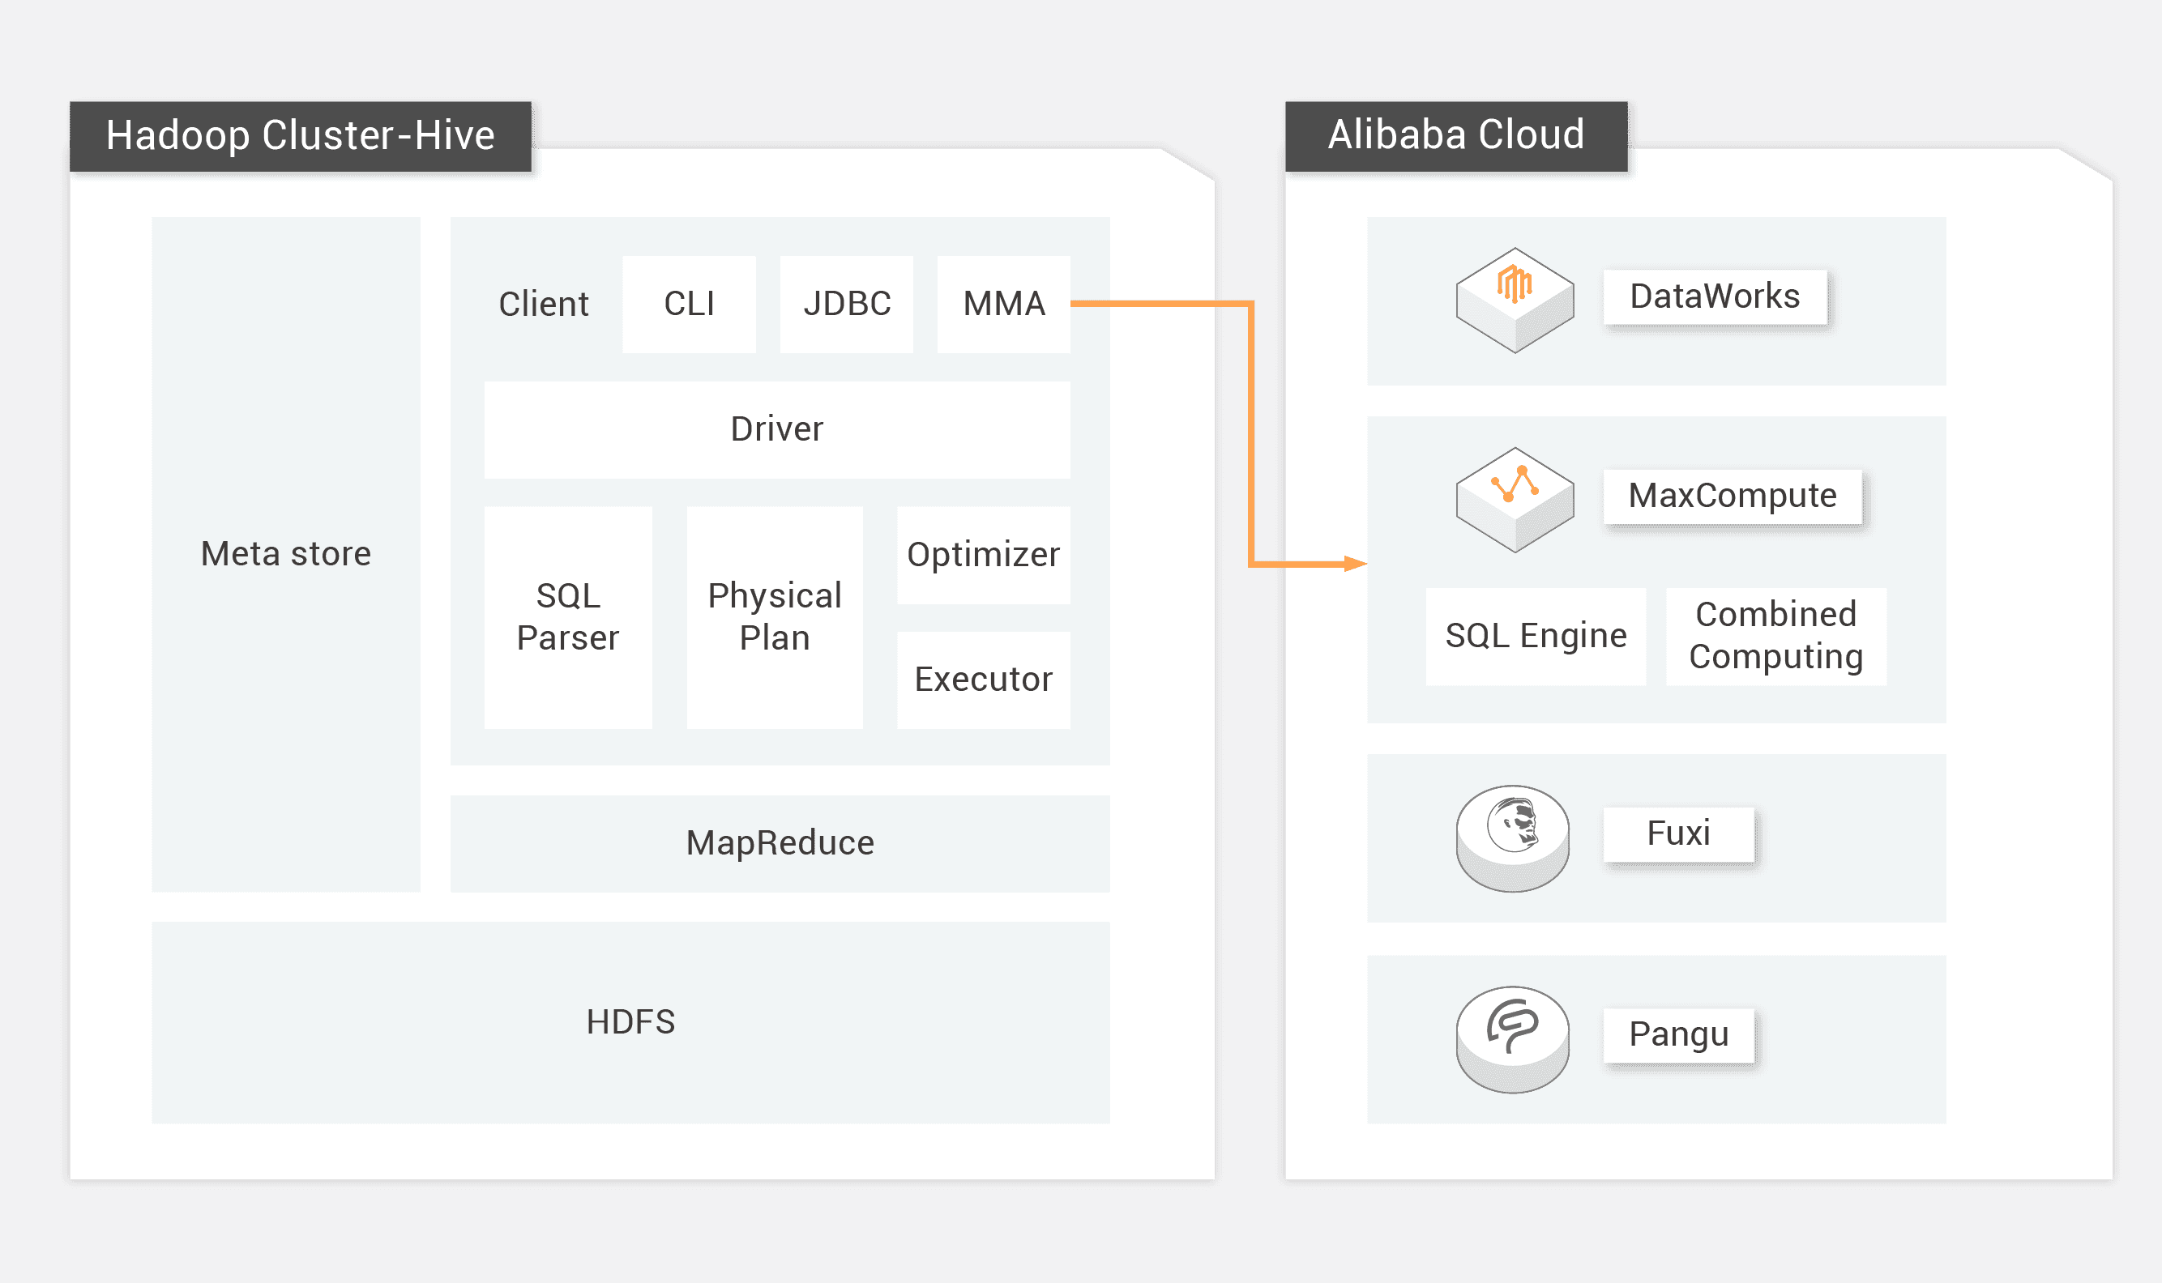Viewport: 2162px width, 1283px height.
Task: Select the MMA client box
Action: point(1003,304)
